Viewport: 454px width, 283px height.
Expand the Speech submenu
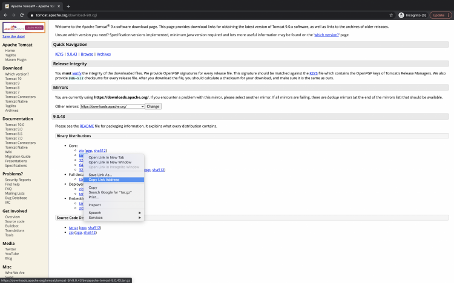[x=114, y=213]
